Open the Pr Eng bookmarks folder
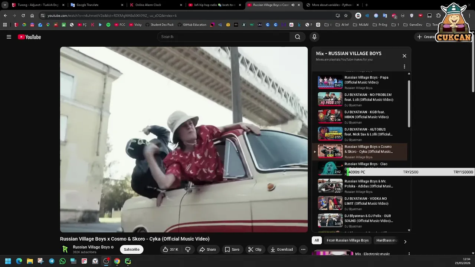This screenshot has height=267, width=475. pyautogui.click(x=380, y=25)
